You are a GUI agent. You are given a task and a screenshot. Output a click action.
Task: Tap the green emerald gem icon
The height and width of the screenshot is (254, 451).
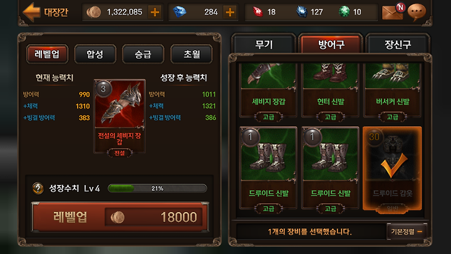tap(344, 12)
